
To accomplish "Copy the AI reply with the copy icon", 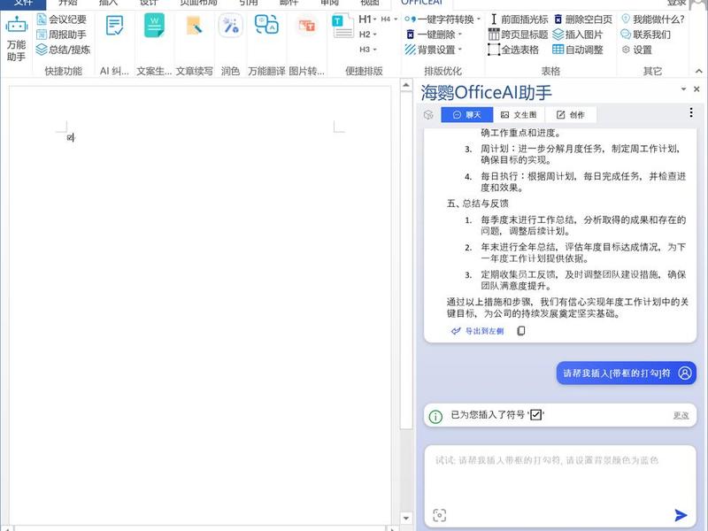I will tap(521, 331).
